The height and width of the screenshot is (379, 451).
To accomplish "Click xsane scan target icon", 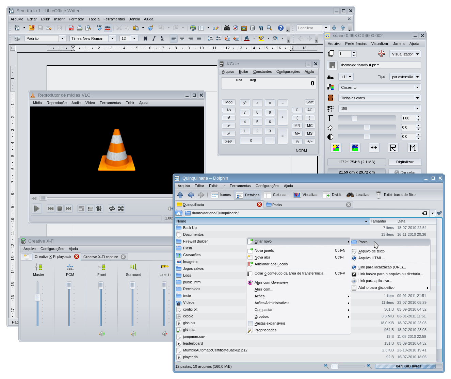I will coord(382,54).
